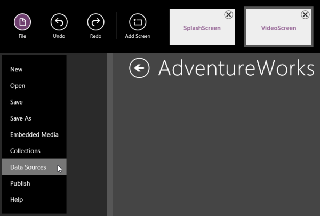Select the SplashScreen thumbnail

[202, 27]
